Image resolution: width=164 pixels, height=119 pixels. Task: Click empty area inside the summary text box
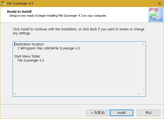click(77, 77)
